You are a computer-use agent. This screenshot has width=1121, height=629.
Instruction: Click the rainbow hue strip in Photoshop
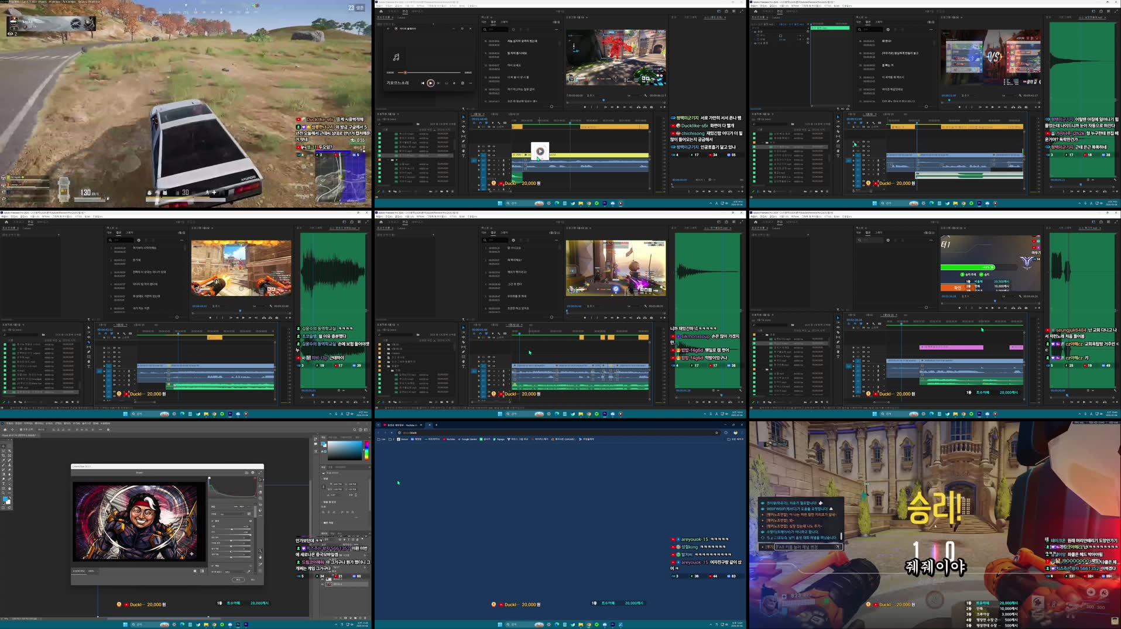367,451
